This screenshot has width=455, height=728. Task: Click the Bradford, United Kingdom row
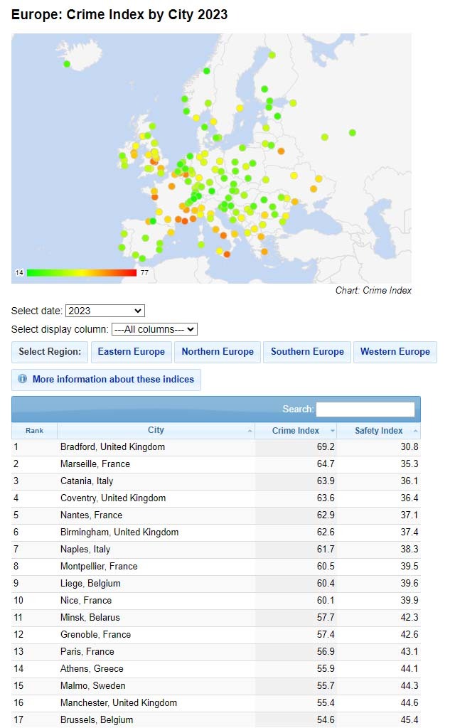tap(112, 447)
